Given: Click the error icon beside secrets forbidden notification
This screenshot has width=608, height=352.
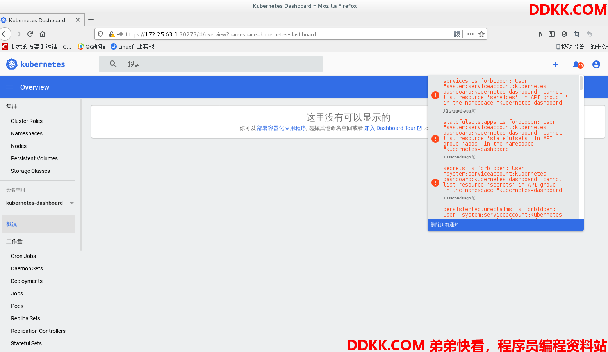Looking at the screenshot, I should pyautogui.click(x=435, y=183).
